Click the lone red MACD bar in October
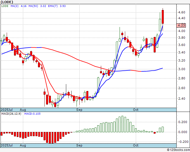Viewport: 190px width, 152px height. pyautogui.click(x=155, y=133)
